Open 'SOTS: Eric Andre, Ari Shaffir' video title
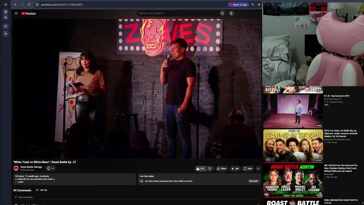This screenshot has height=205, width=364. tap(341, 134)
